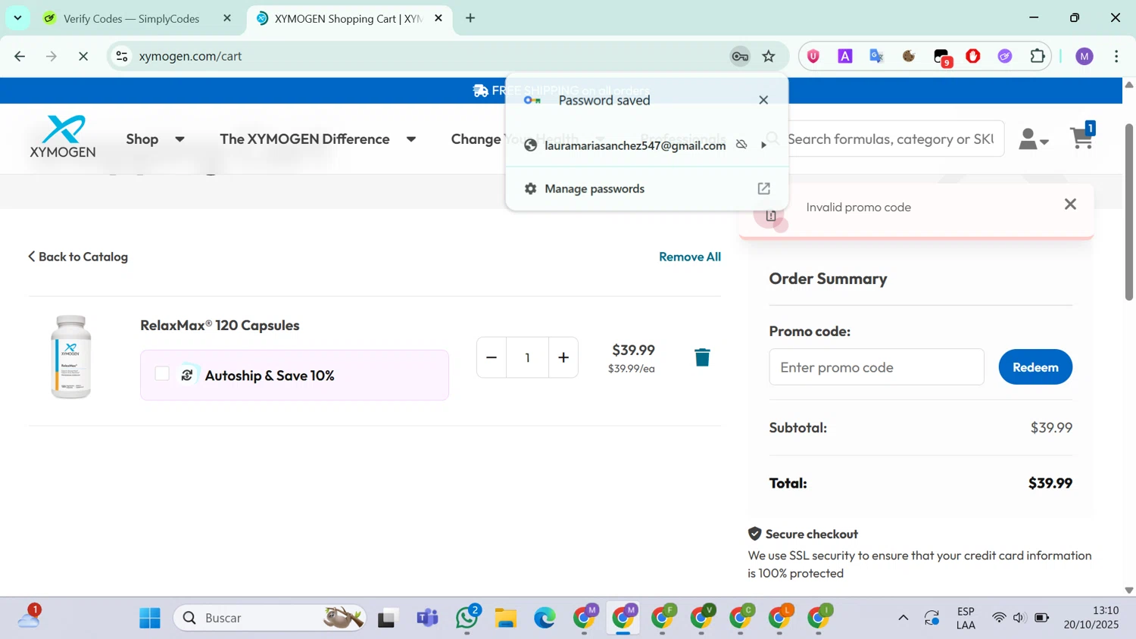Screen dimensions: 1136x639
Task: Close the SimplyCodes tab
Action: [227, 18]
